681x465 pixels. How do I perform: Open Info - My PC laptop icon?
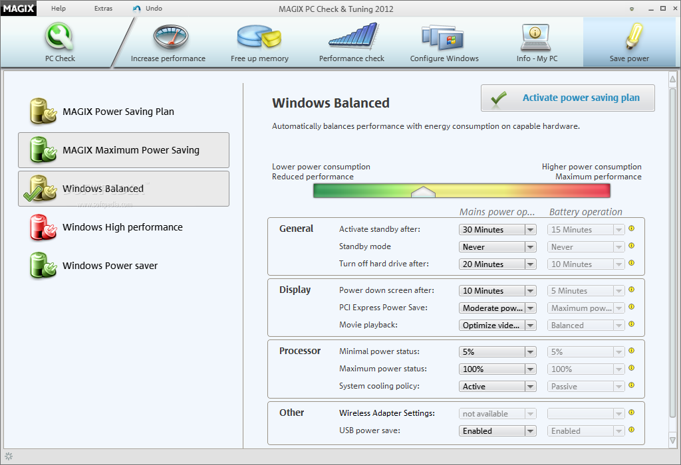click(535, 37)
